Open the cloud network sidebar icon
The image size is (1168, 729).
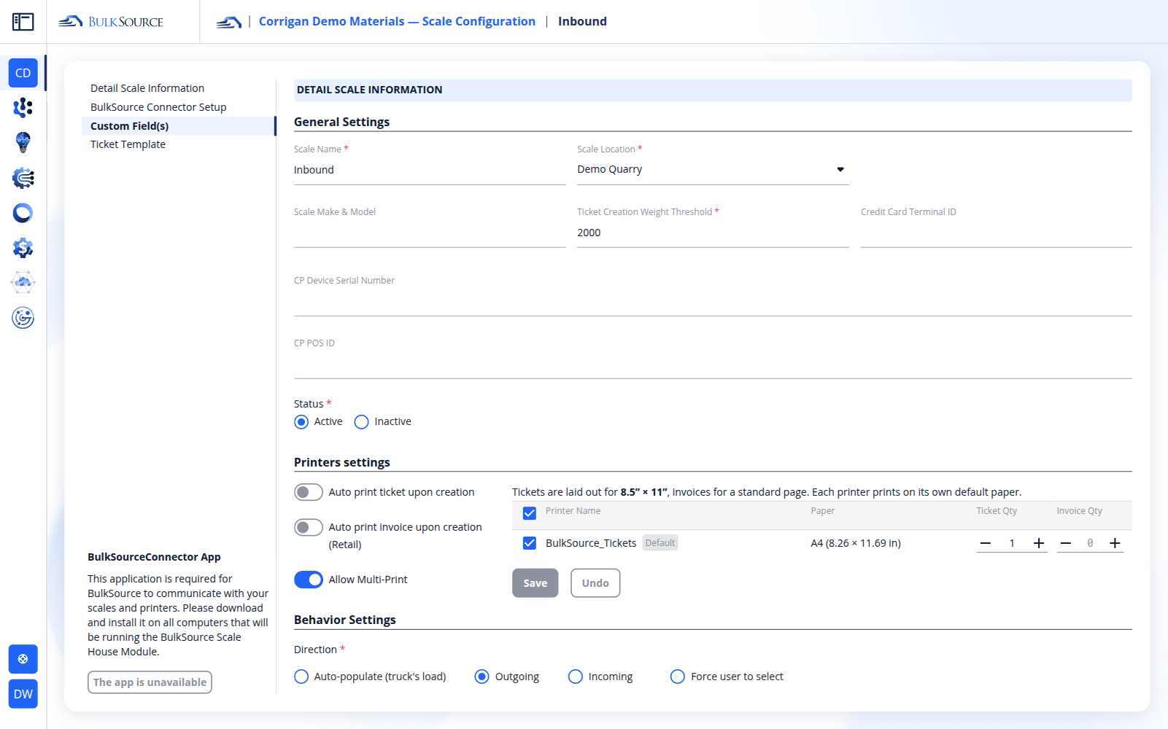tap(23, 283)
